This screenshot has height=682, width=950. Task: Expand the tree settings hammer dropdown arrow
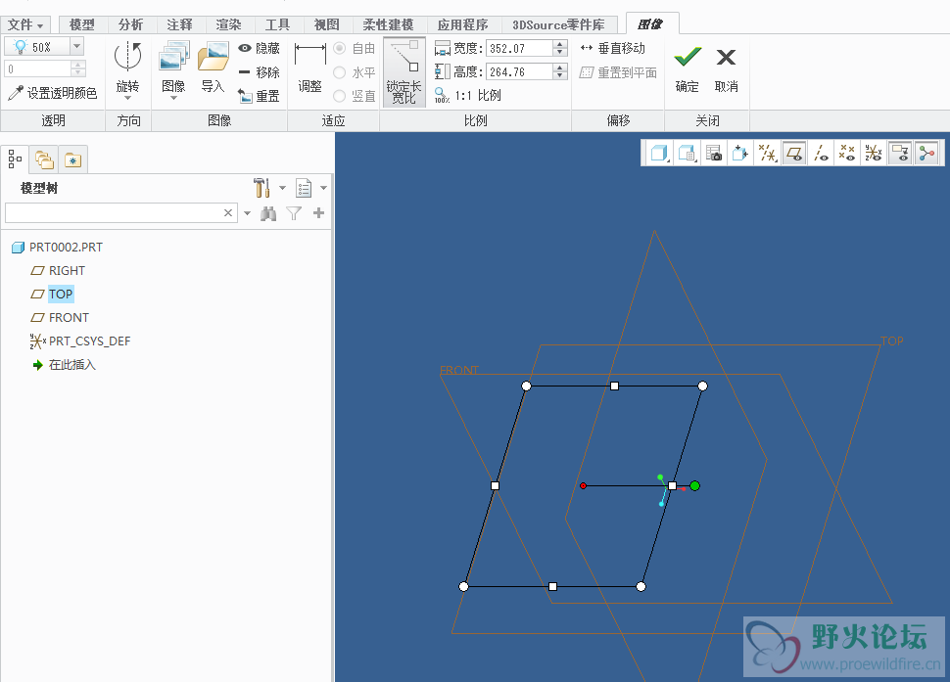coord(282,188)
